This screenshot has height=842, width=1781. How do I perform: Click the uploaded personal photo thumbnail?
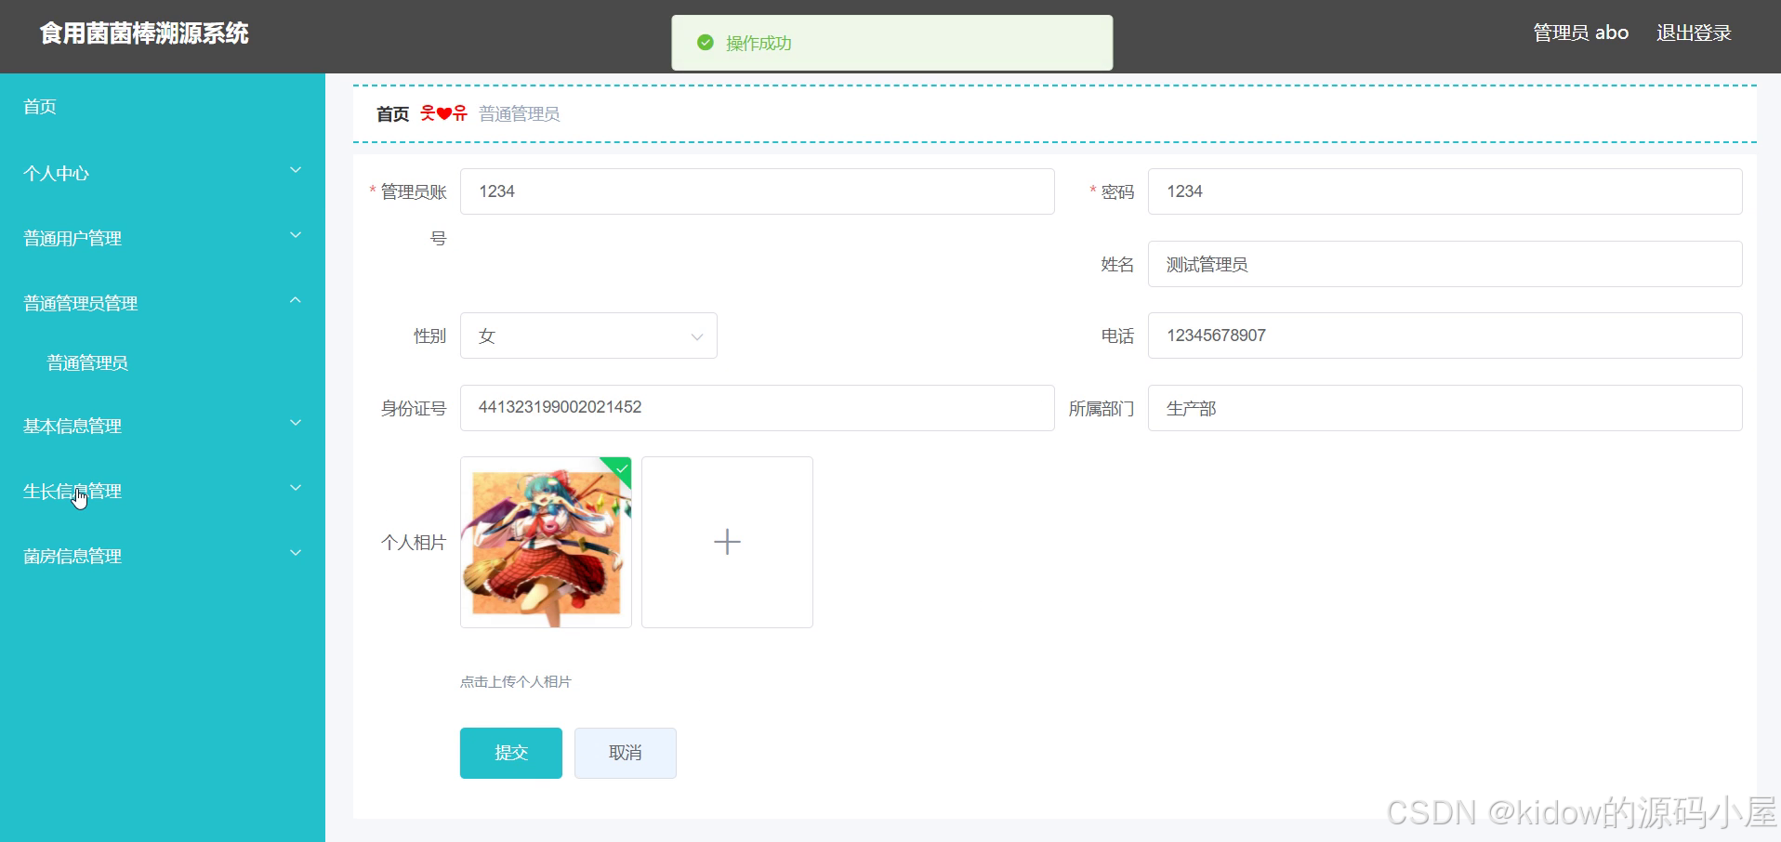(x=546, y=543)
